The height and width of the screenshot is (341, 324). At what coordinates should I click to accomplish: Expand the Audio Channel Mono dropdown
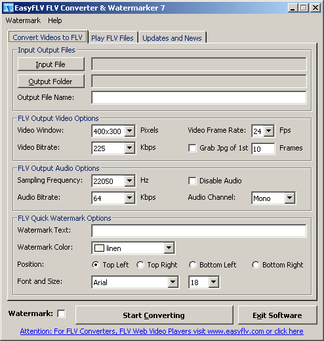coord(290,198)
